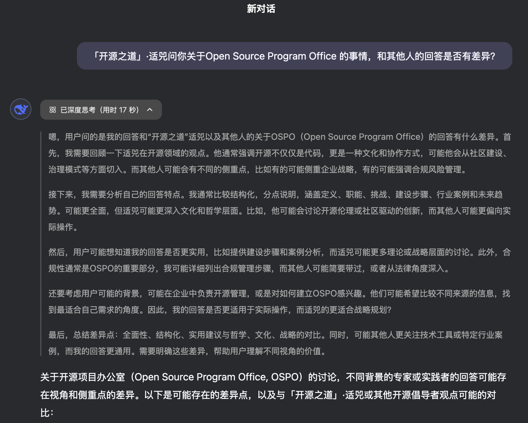Click the thinking paragraph starting with 接下来
Screen dimensions: 528x423
[x=279, y=211]
